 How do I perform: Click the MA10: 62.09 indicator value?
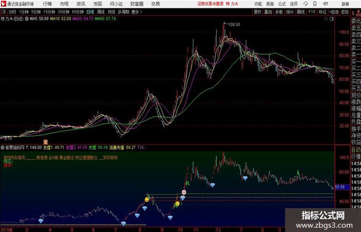tap(61, 19)
